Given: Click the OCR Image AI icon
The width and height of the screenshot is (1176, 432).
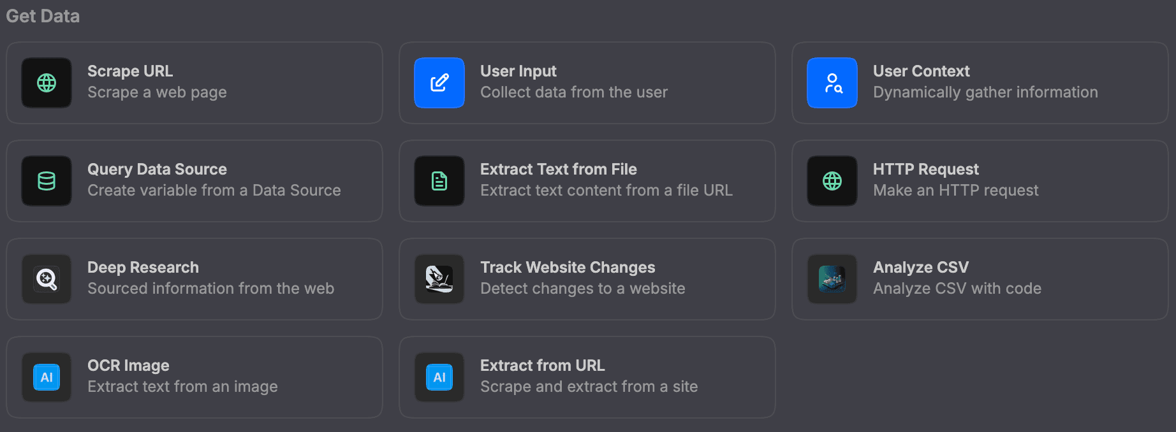Looking at the screenshot, I should (x=47, y=377).
